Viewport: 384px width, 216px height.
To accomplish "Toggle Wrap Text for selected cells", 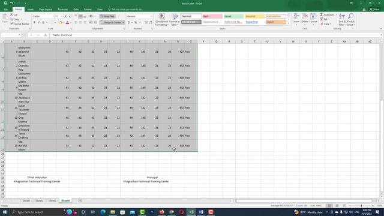I will point(107,16).
